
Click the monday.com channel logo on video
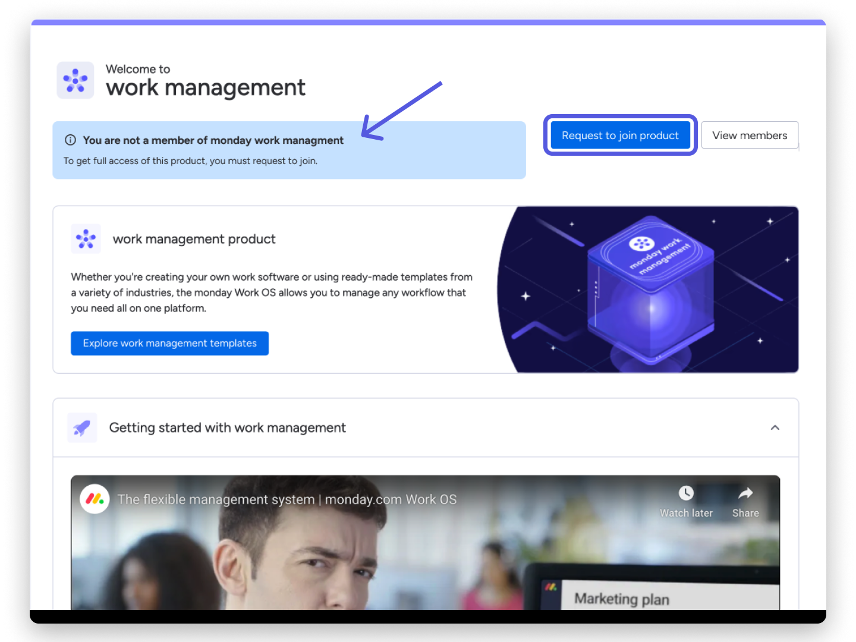(95, 499)
